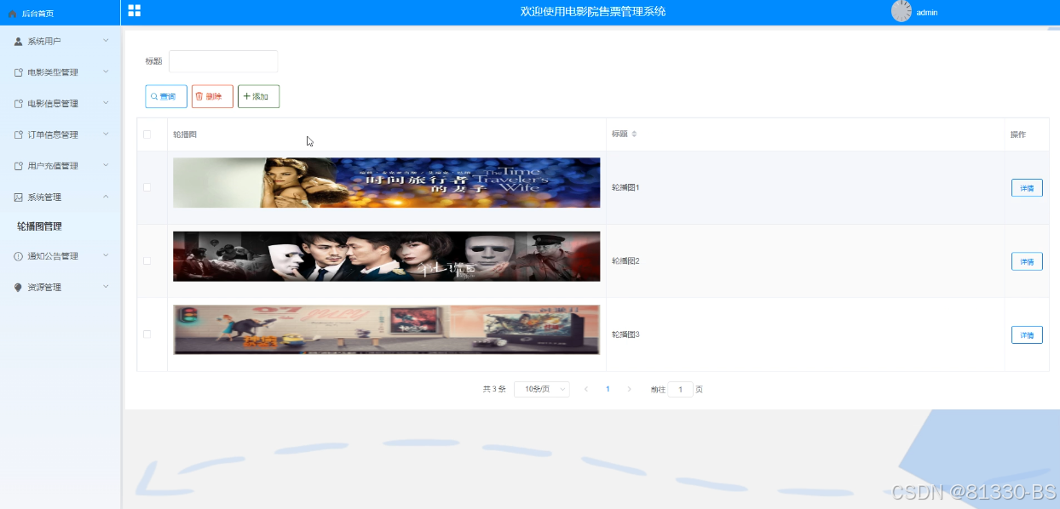
Task: Select 轮播图管理 submenu item
Action: point(60,226)
